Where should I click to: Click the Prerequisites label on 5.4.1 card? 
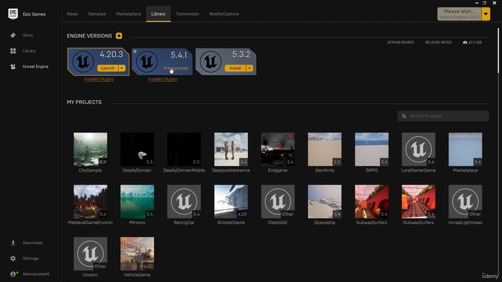click(176, 68)
